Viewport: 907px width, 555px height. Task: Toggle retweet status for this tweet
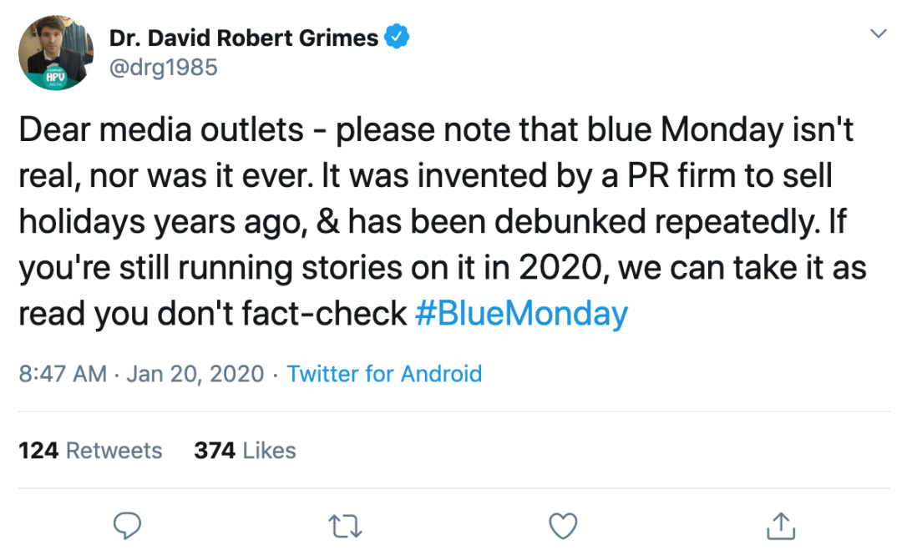345,526
